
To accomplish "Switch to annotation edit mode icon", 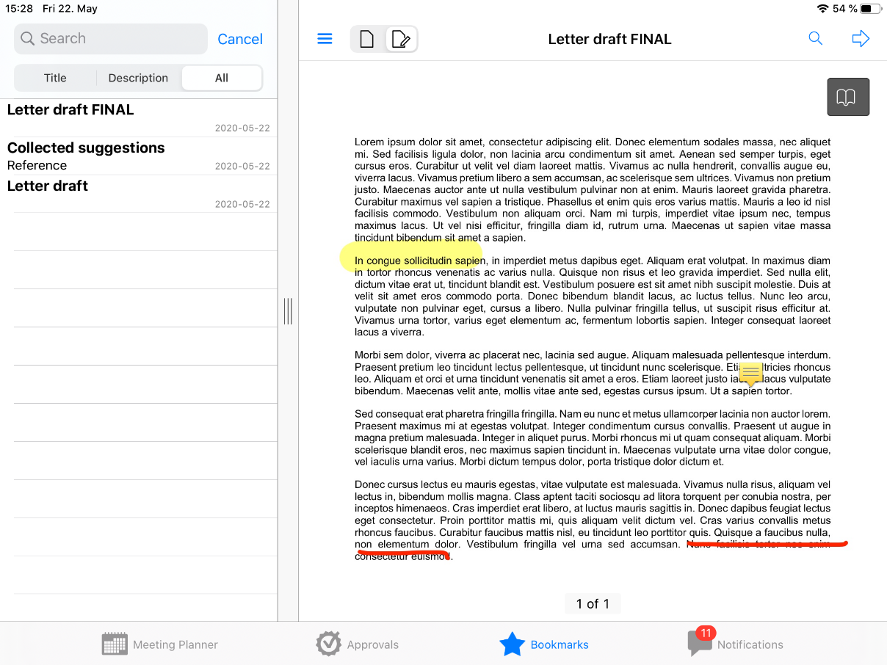I will 401,39.
